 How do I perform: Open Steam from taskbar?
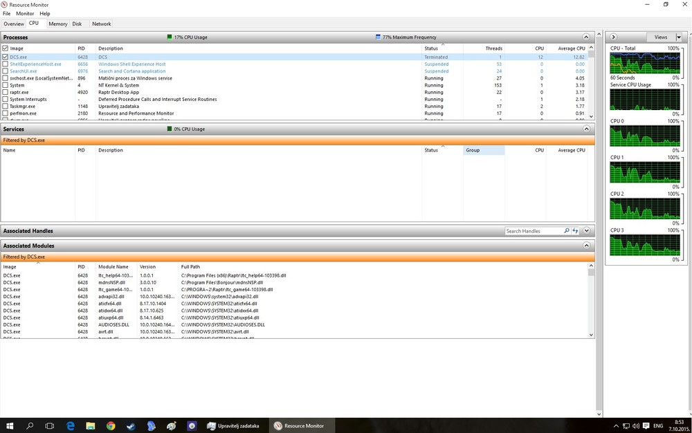(x=131, y=426)
